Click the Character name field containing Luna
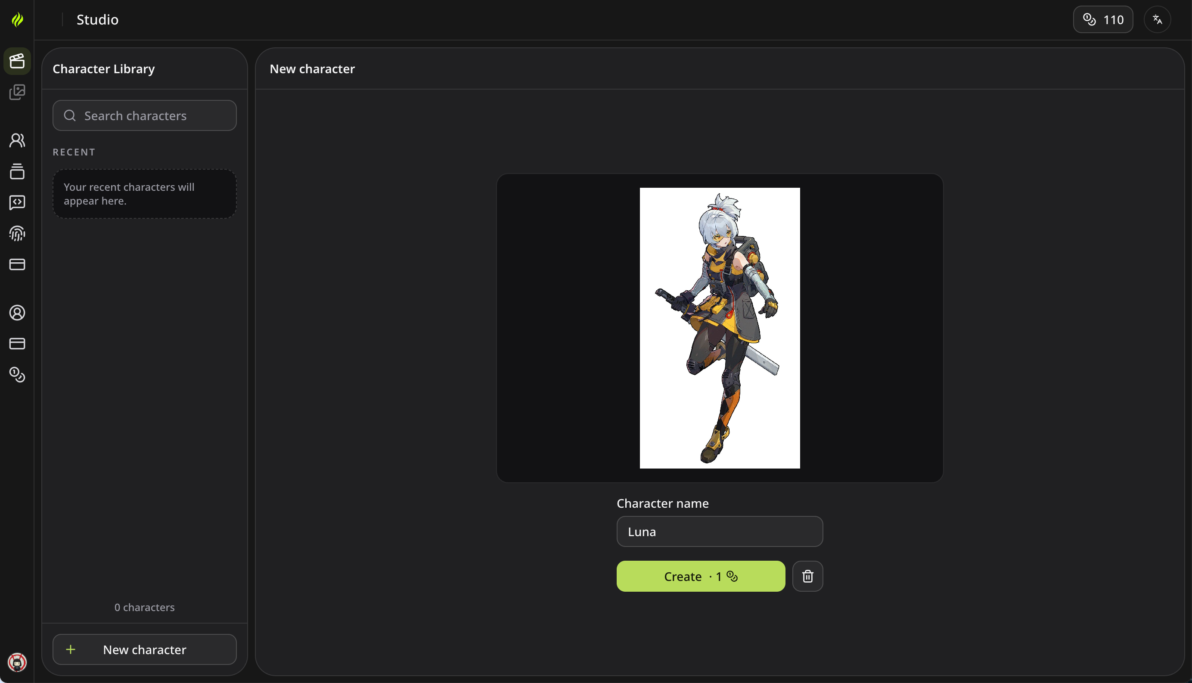This screenshot has width=1192, height=683. coord(720,531)
